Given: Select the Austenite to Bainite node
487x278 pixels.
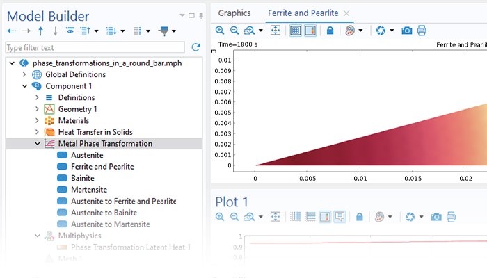Looking at the screenshot, I should [104, 213].
